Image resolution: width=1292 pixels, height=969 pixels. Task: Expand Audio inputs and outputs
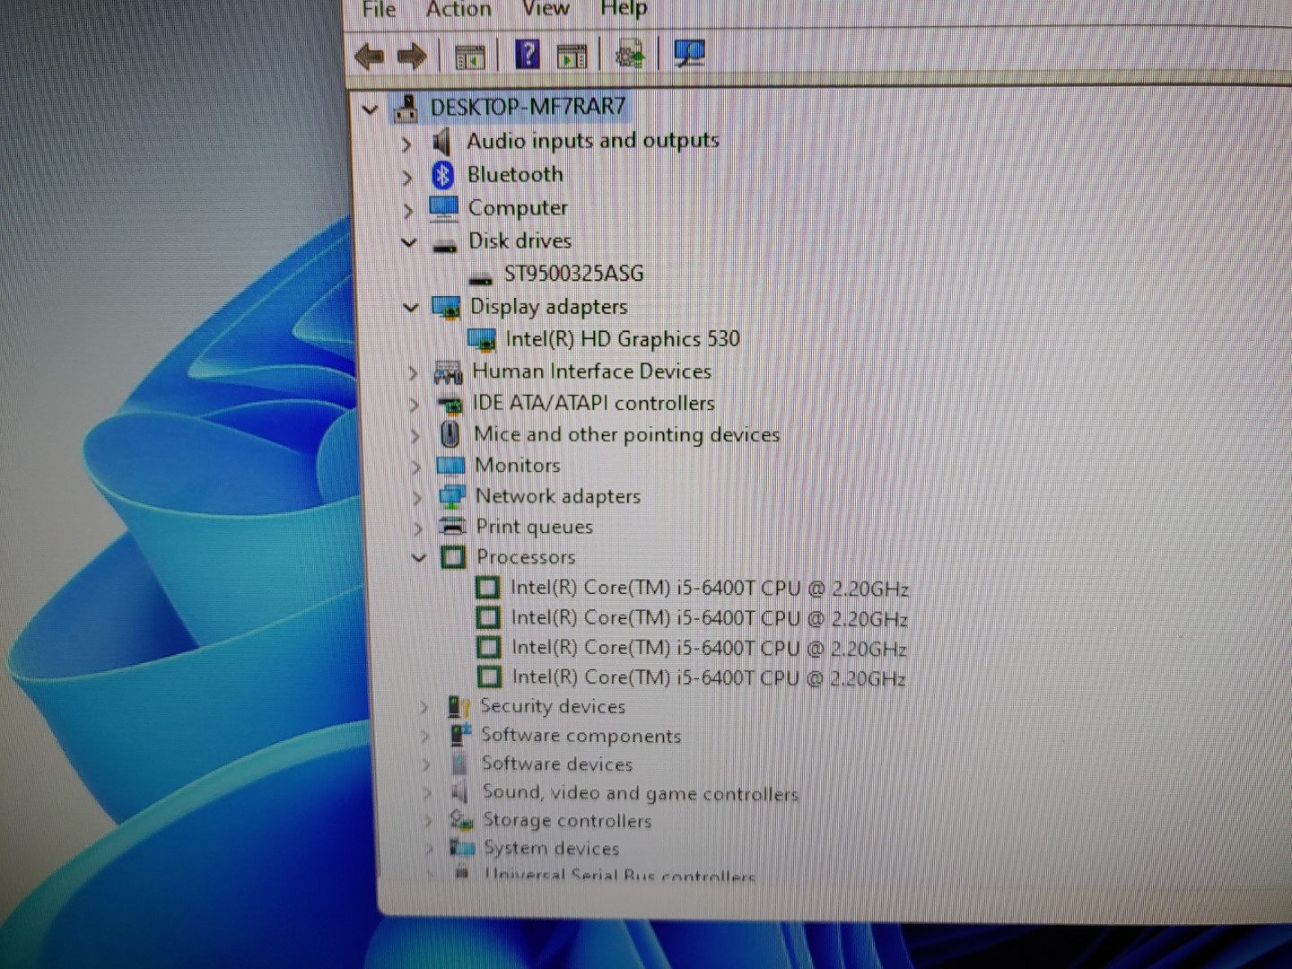(406, 144)
